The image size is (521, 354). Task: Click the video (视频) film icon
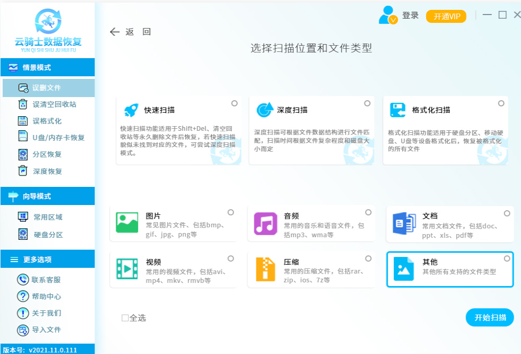(127, 269)
